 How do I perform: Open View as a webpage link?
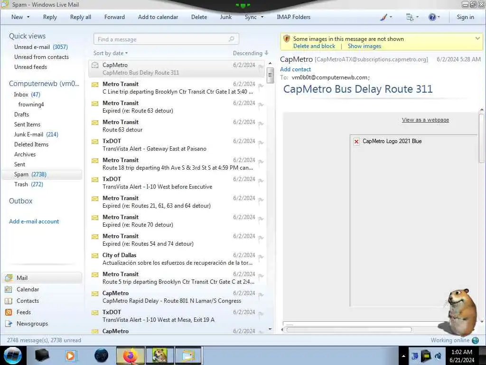425,120
